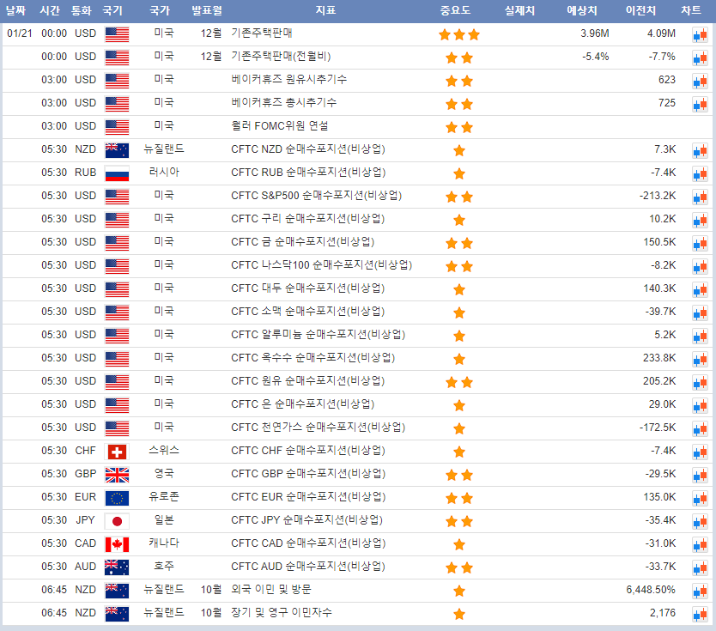Open 베이커휴즈 총시추기수 indicator link
The width and height of the screenshot is (716, 631).
point(283,103)
